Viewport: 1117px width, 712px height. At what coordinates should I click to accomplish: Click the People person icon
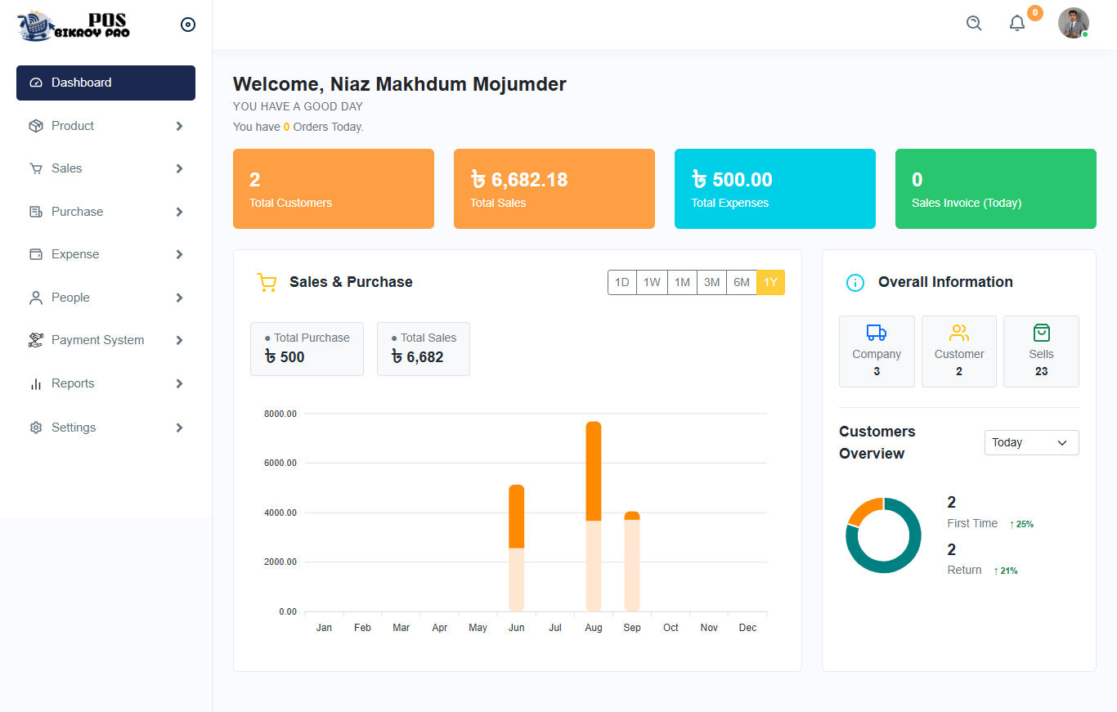pos(35,298)
